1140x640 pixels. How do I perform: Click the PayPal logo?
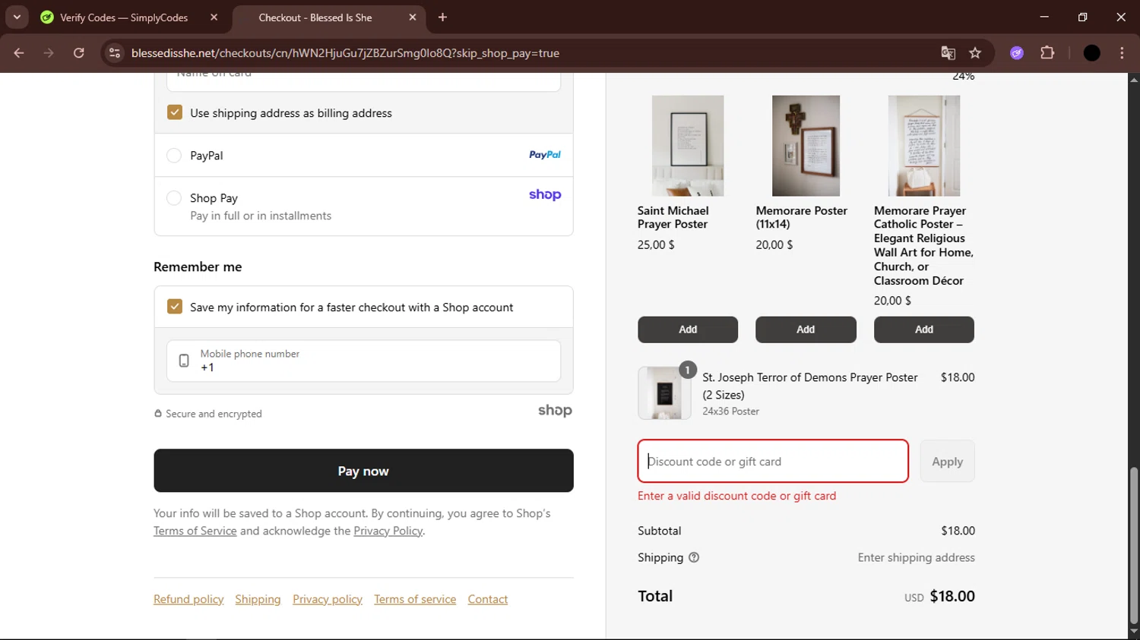[545, 155]
